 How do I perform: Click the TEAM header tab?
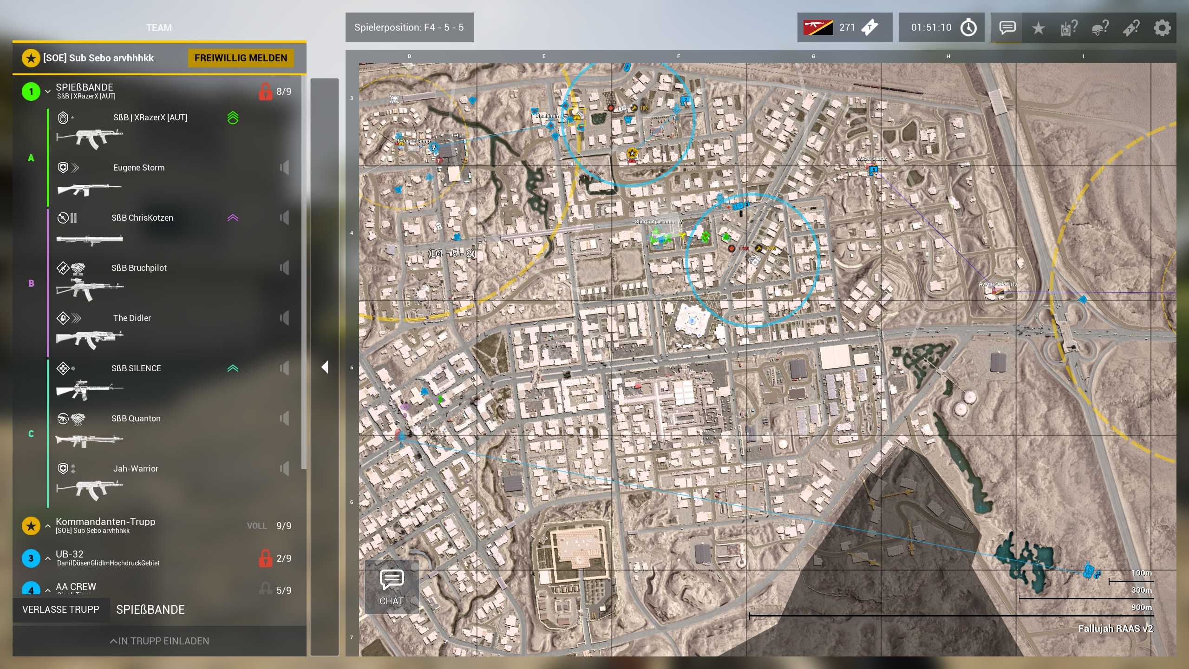[159, 28]
